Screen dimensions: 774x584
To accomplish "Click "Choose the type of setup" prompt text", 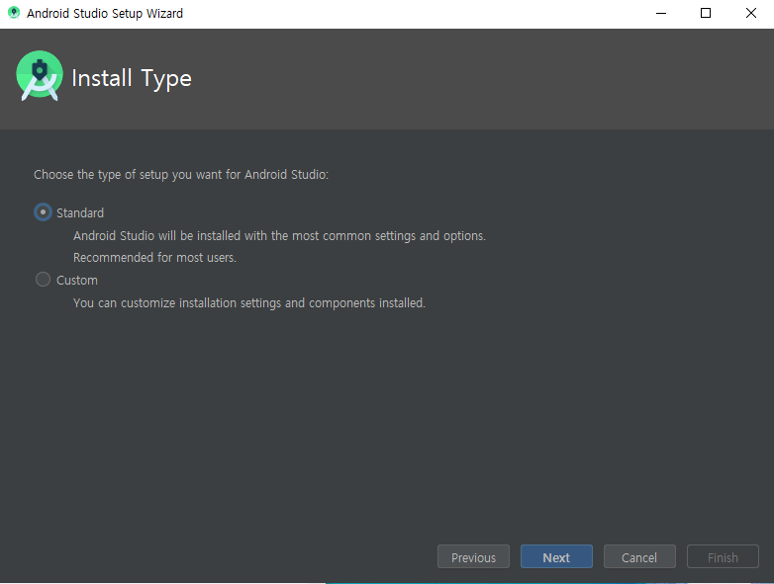I will (181, 175).
